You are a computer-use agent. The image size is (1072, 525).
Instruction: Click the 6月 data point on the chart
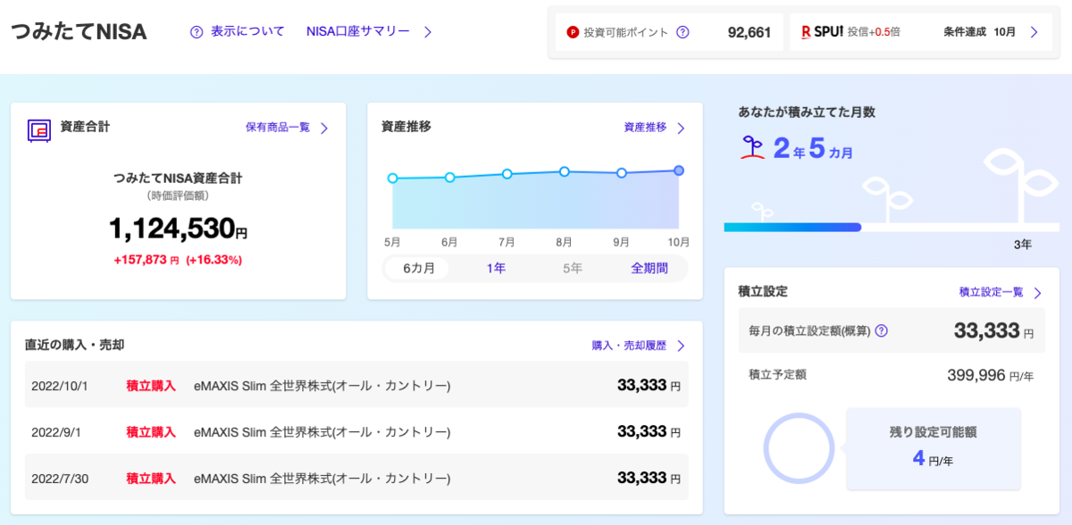tap(449, 178)
